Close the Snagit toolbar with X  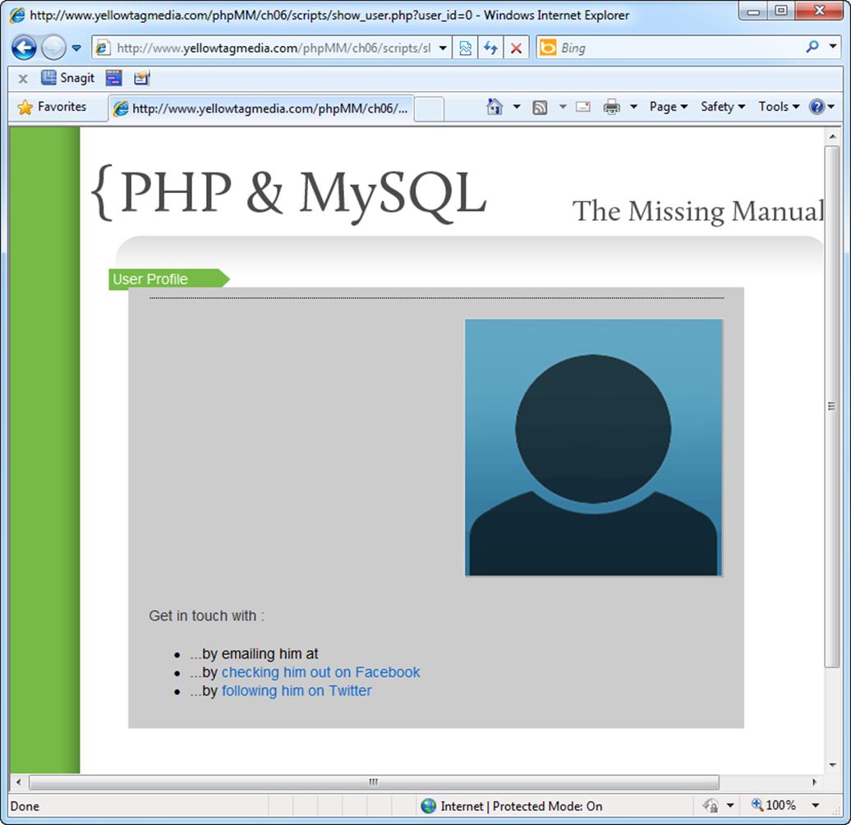(23, 79)
